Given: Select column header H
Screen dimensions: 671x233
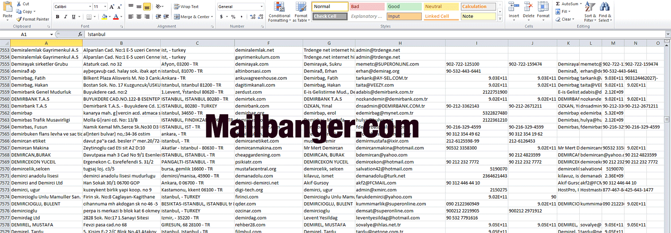Looking at the screenshot, I should (400, 43).
